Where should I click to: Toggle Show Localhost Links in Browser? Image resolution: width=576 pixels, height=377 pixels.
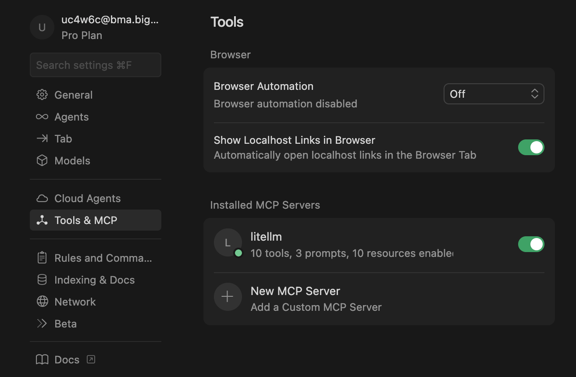(531, 147)
